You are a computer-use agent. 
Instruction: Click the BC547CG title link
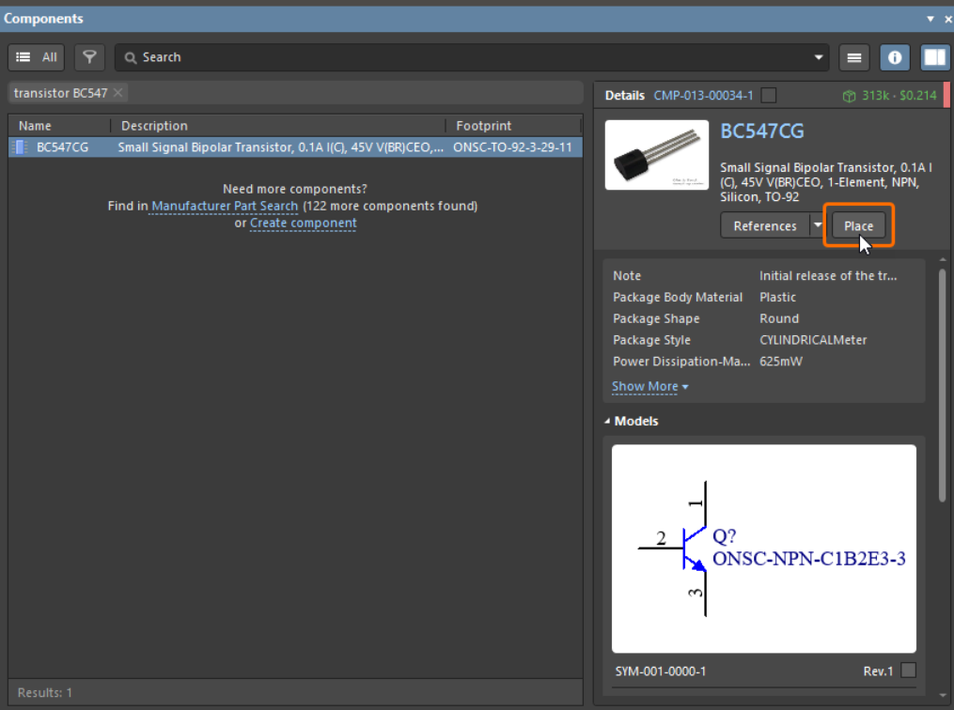(761, 131)
